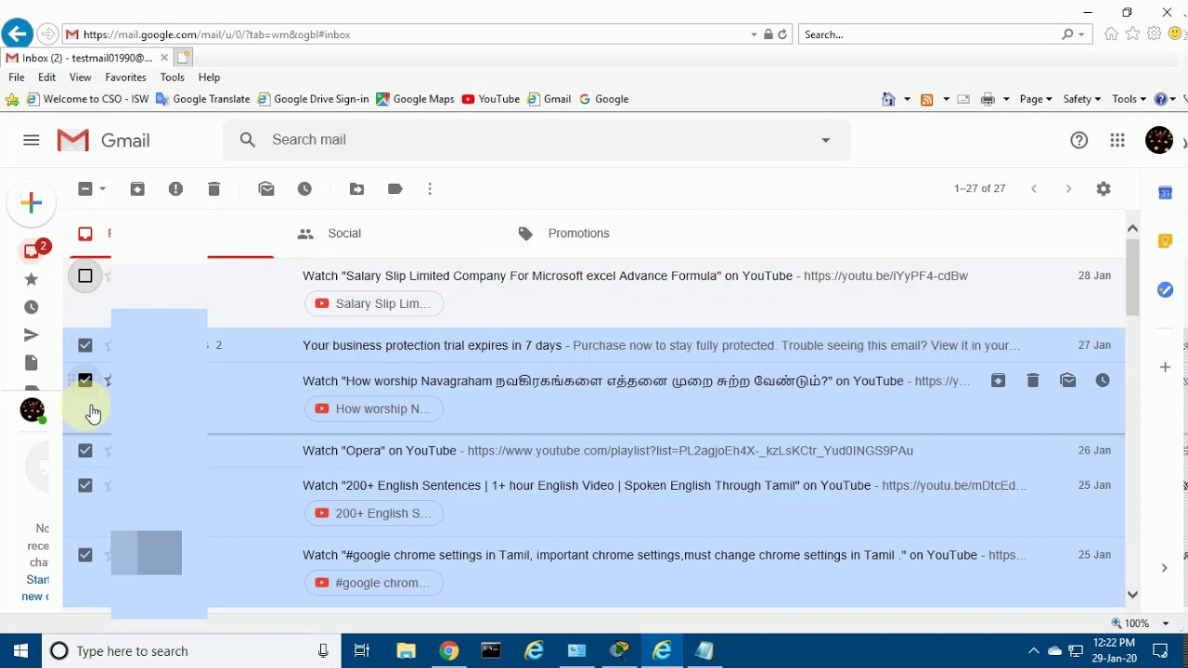Move selected emails to a folder
Screen dimensions: 1188x668
point(356,189)
